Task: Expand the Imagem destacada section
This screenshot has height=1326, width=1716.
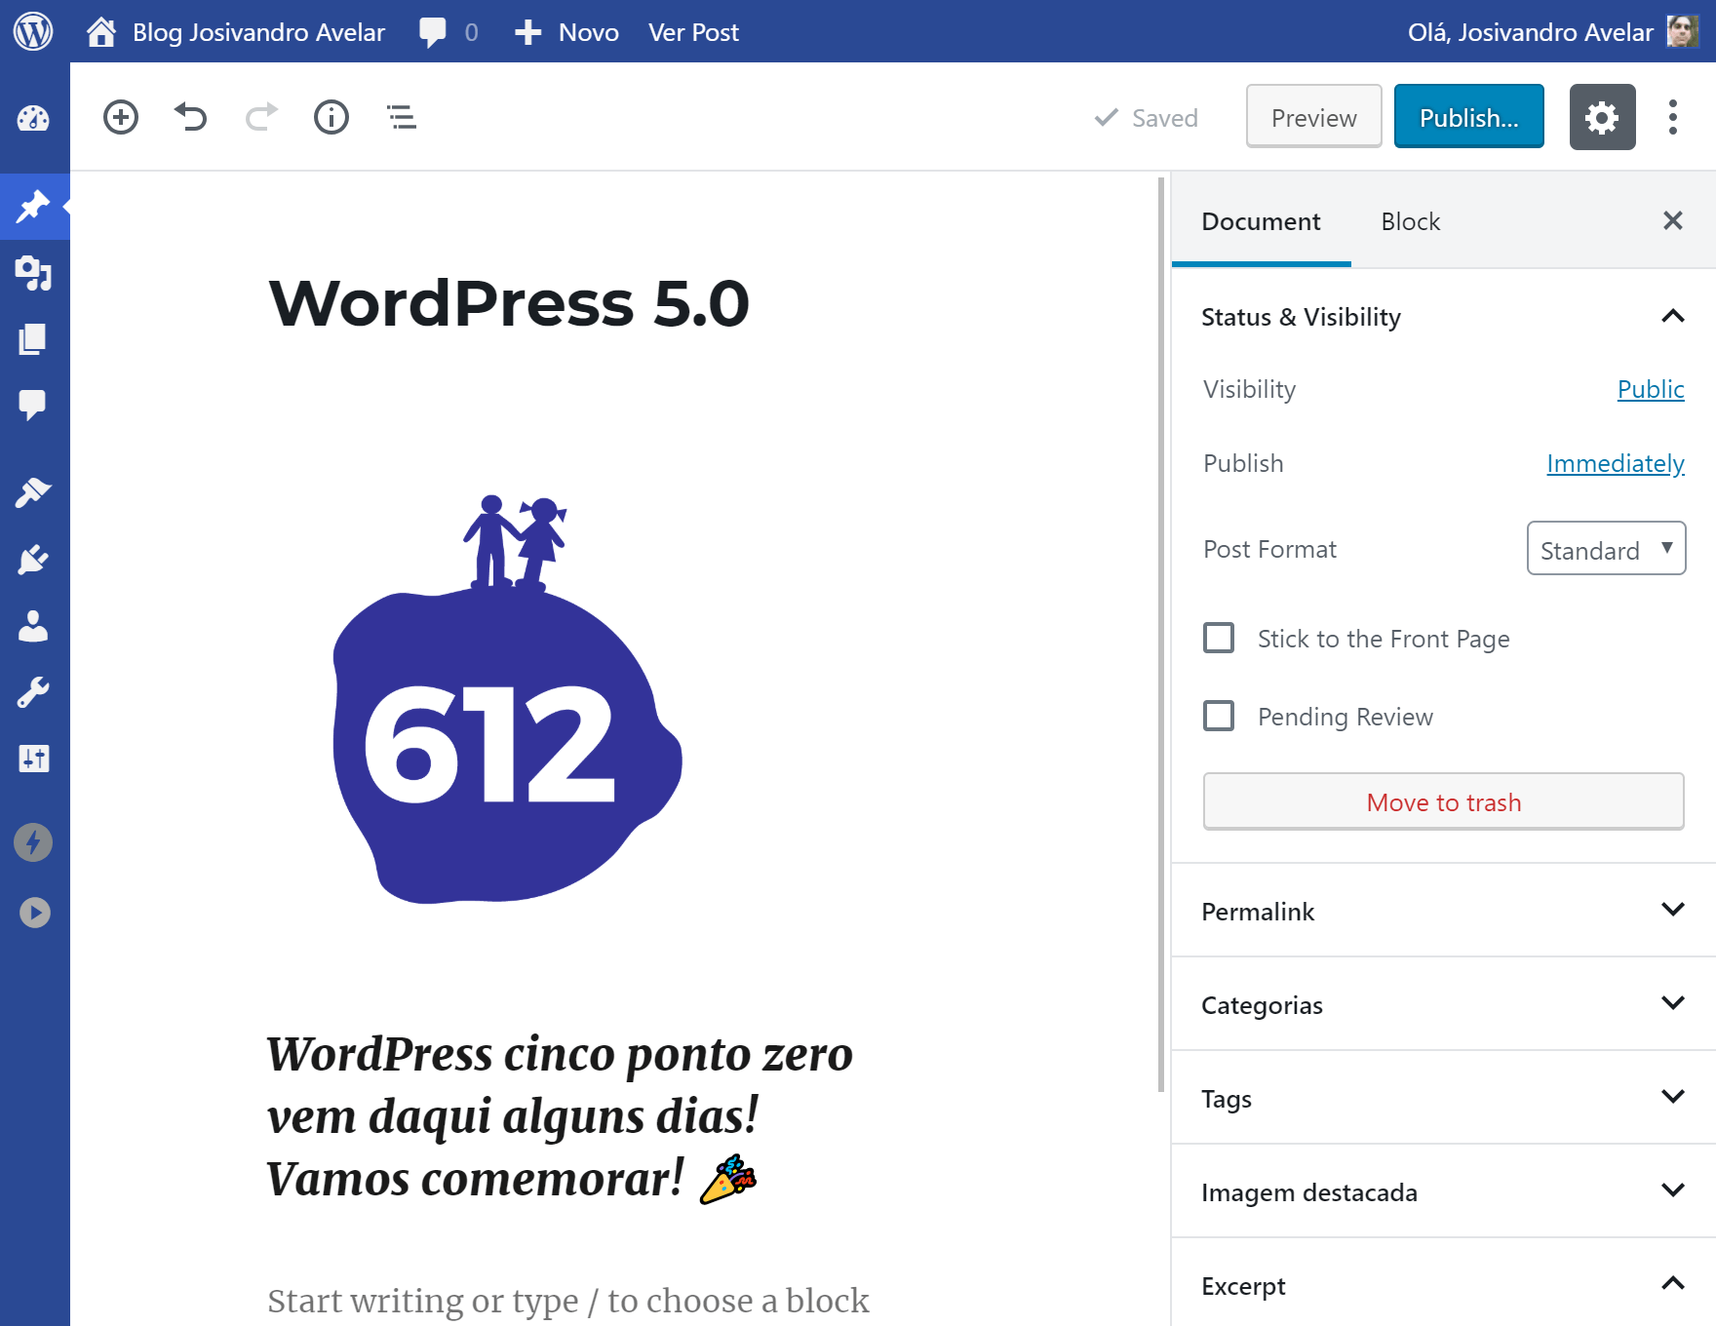Action: coord(1443,1191)
